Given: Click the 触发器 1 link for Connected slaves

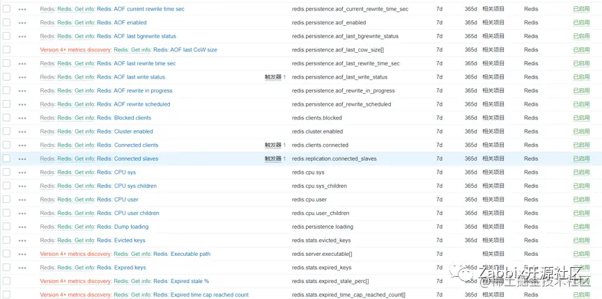Looking at the screenshot, I should pos(273,159).
